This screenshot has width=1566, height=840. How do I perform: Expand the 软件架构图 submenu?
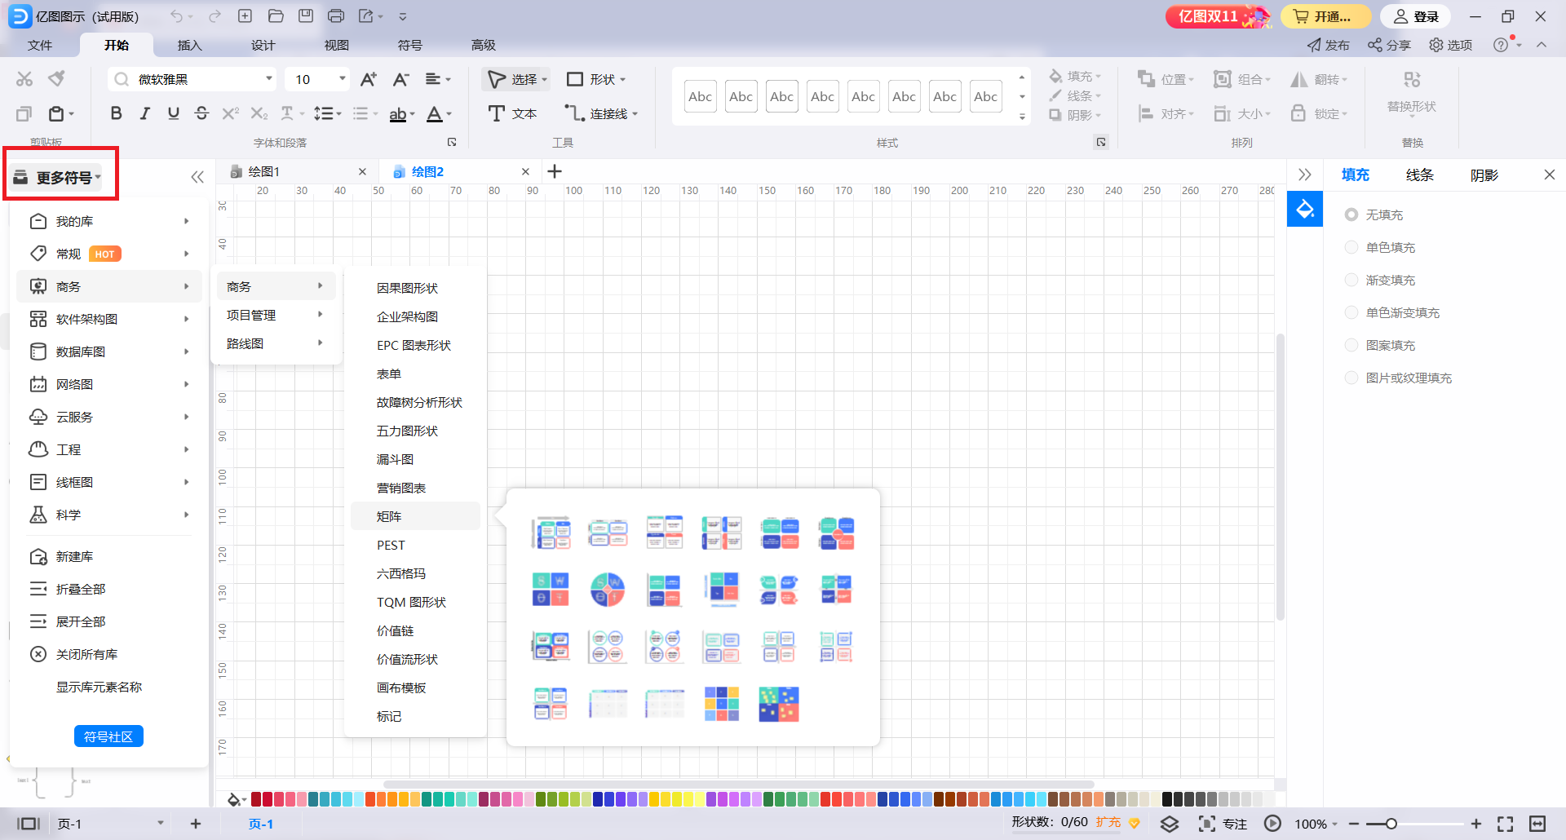pos(109,319)
